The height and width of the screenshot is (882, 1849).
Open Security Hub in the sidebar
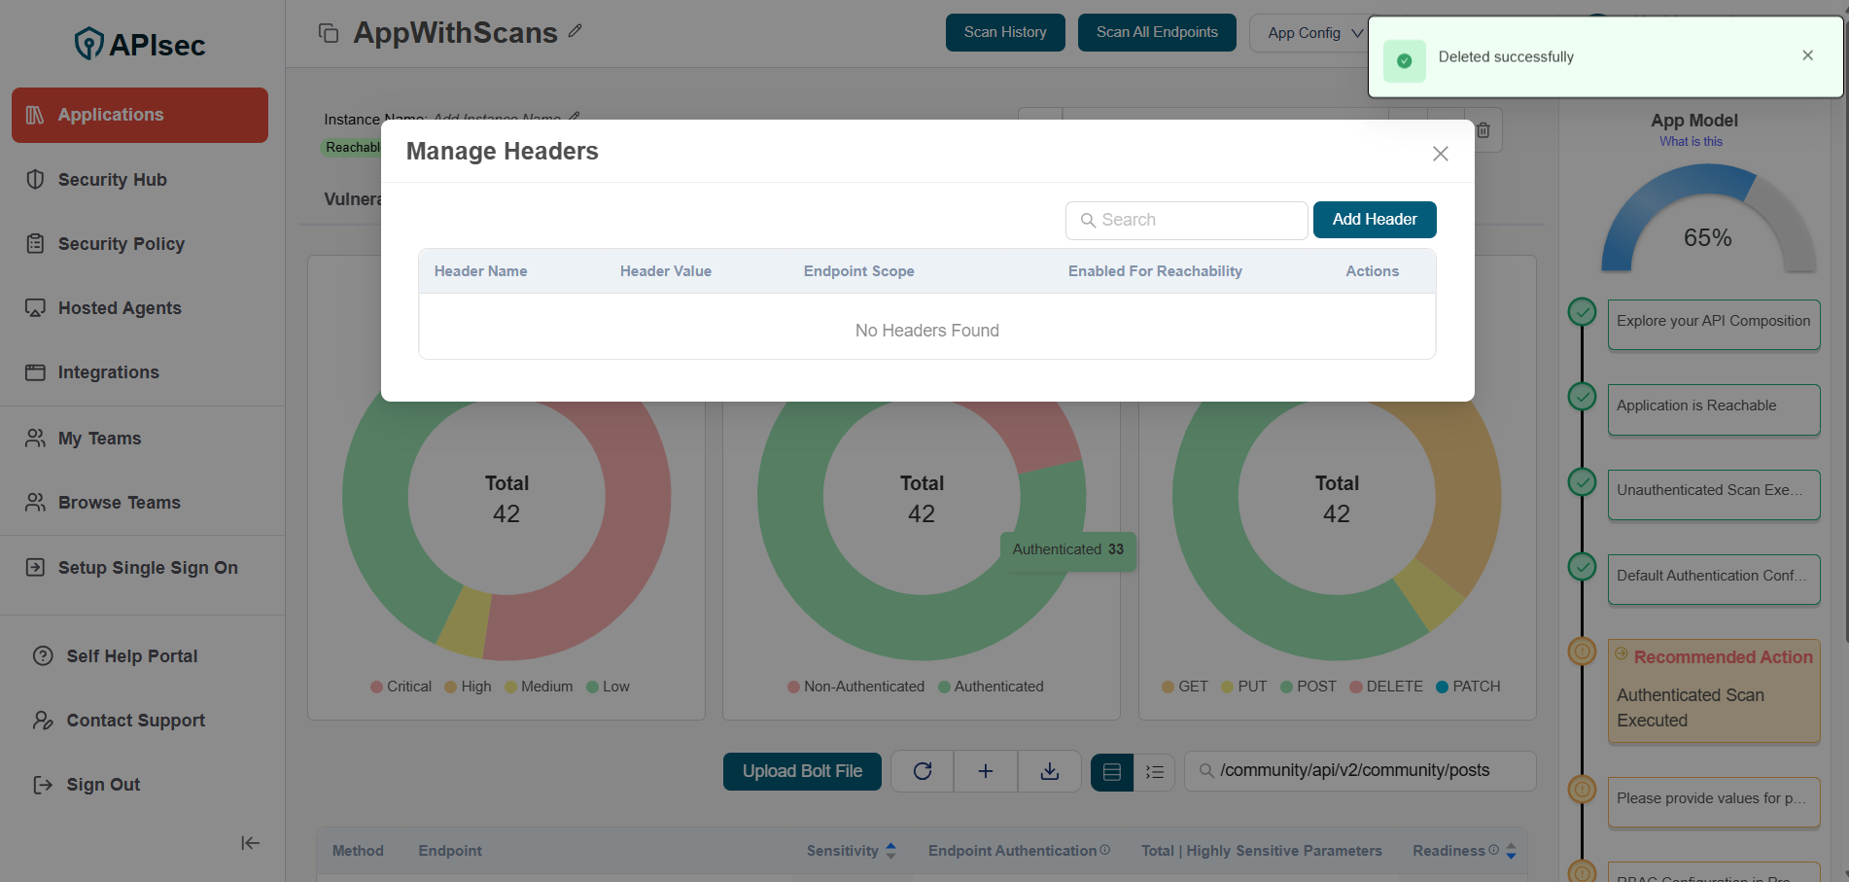[x=112, y=180]
